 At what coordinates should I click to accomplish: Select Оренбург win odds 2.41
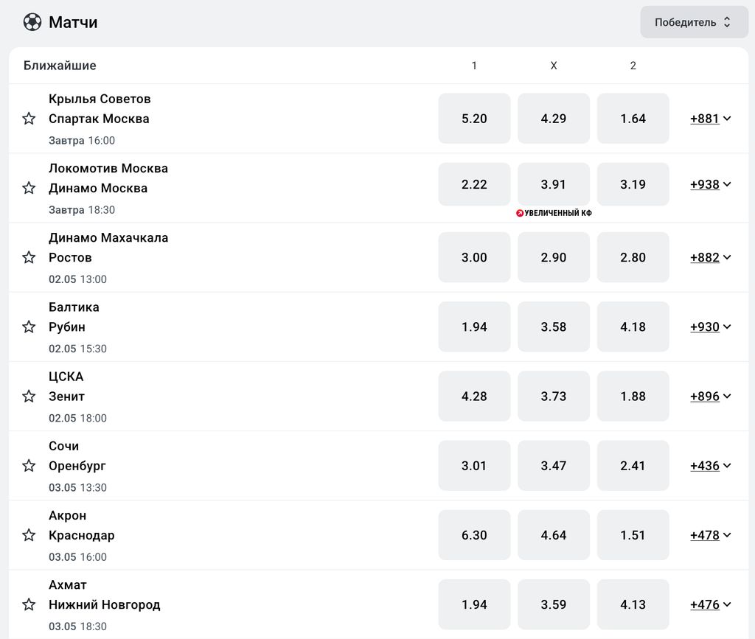[x=633, y=466]
